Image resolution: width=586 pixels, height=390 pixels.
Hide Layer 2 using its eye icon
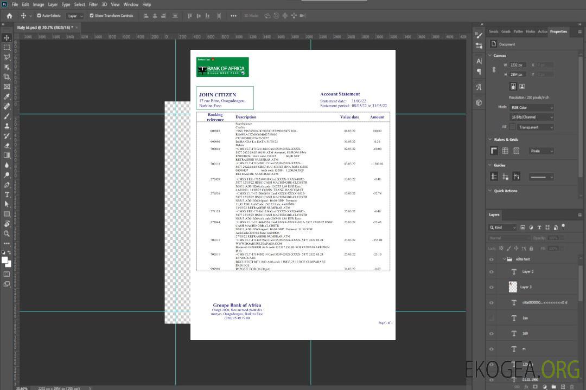point(492,272)
